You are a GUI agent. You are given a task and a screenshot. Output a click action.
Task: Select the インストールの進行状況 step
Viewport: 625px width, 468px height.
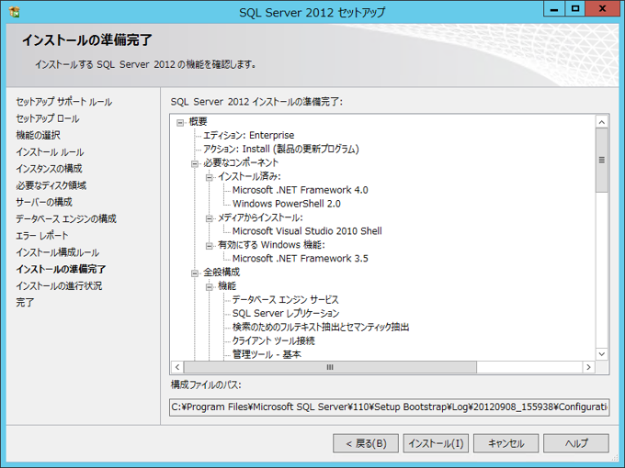(59, 285)
